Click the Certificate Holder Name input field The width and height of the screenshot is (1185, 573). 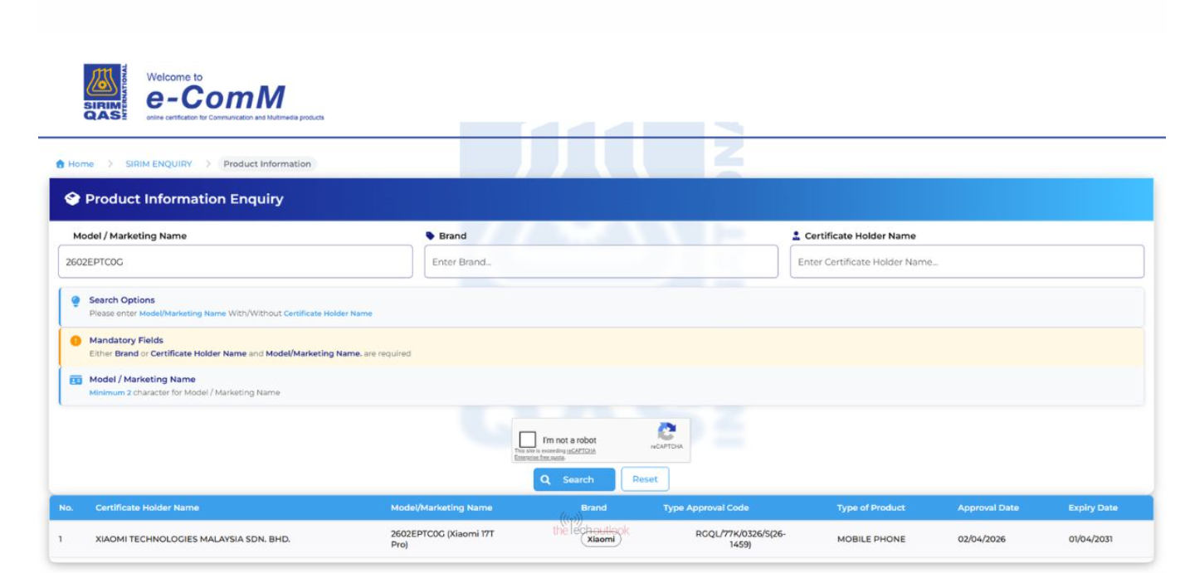pos(967,261)
